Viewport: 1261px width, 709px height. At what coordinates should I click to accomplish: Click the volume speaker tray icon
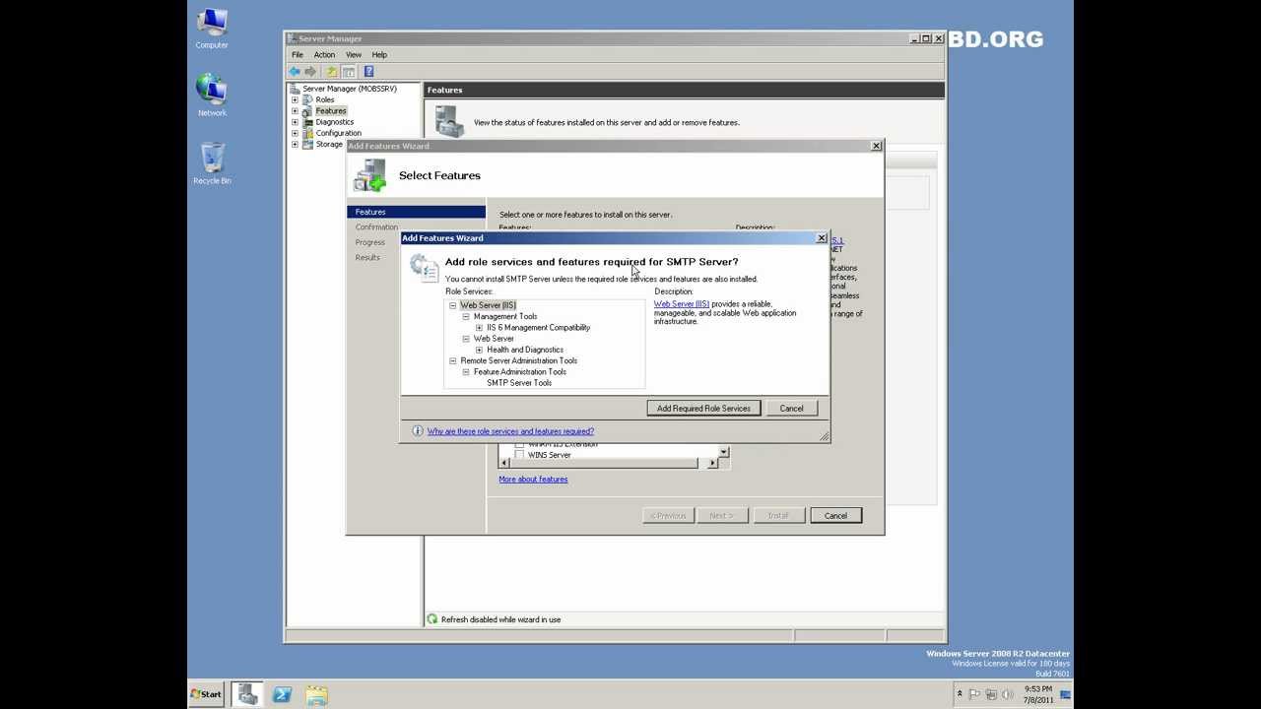point(1007,694)
